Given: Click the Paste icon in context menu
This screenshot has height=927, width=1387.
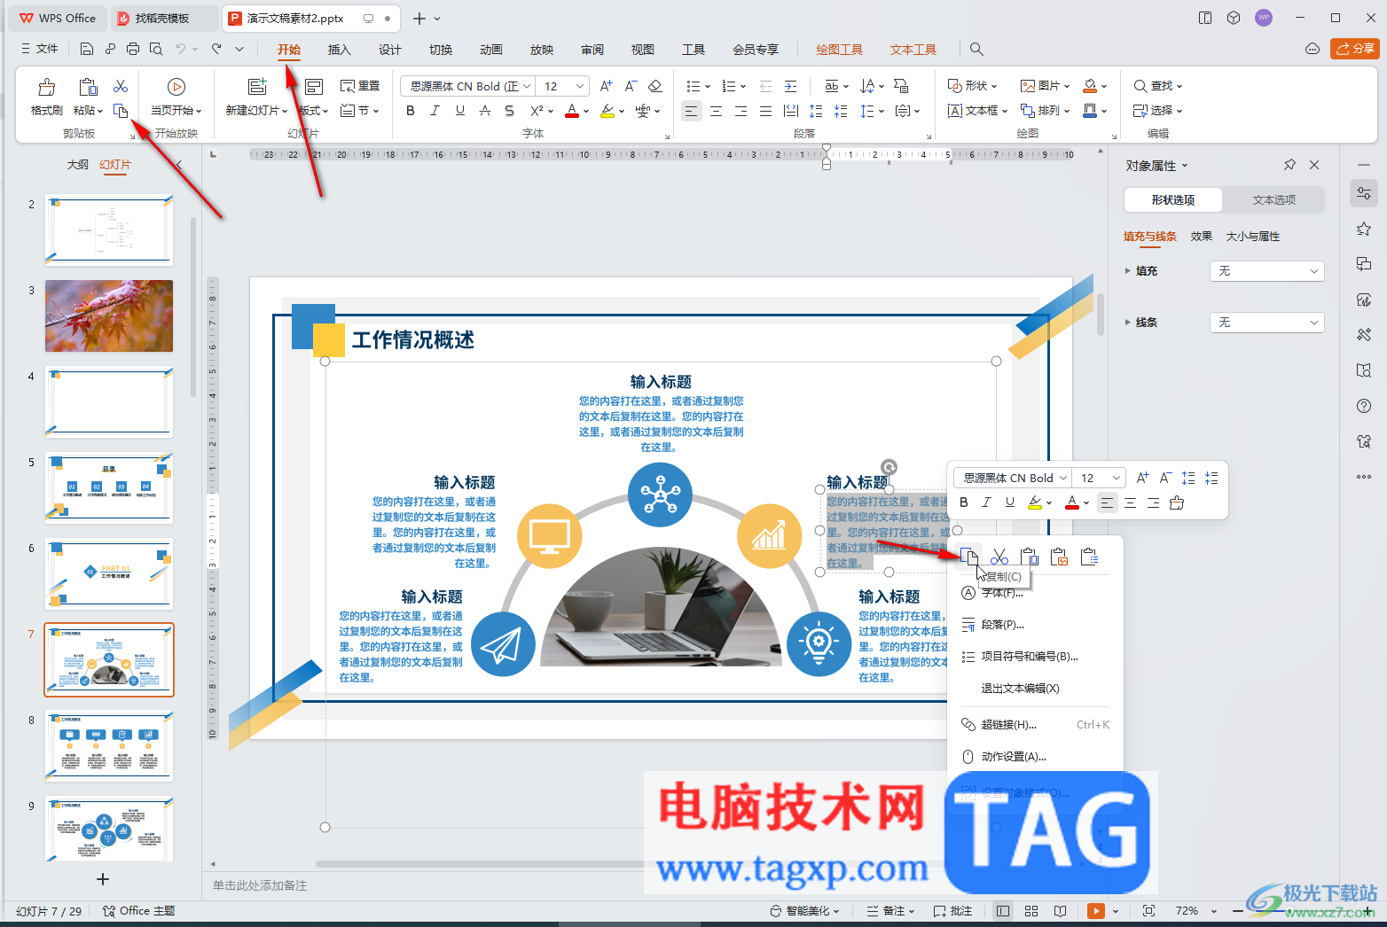Looking at the screenshot, I should click(x=1030, y=557).
